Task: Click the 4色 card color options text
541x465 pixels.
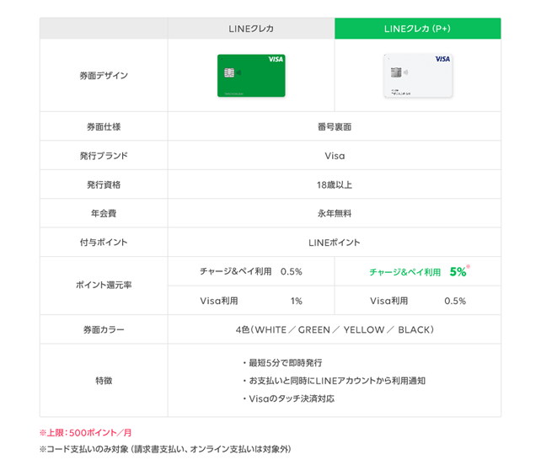Action: (x=335, y=329)
